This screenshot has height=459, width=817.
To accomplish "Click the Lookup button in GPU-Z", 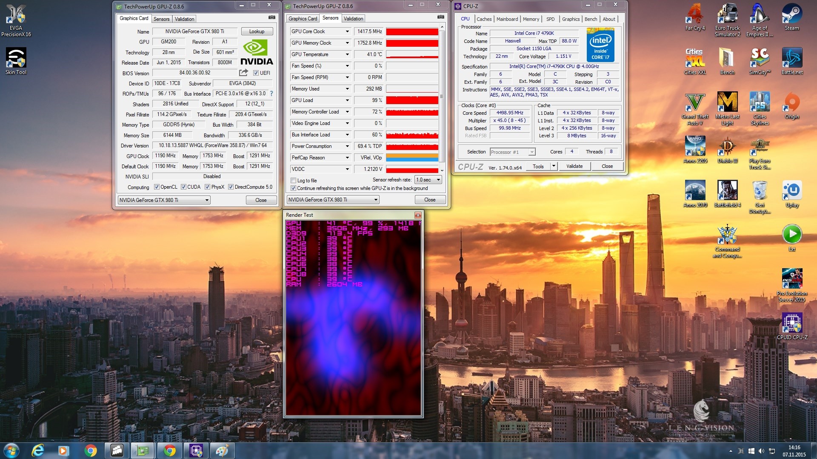I will [257, 32].
